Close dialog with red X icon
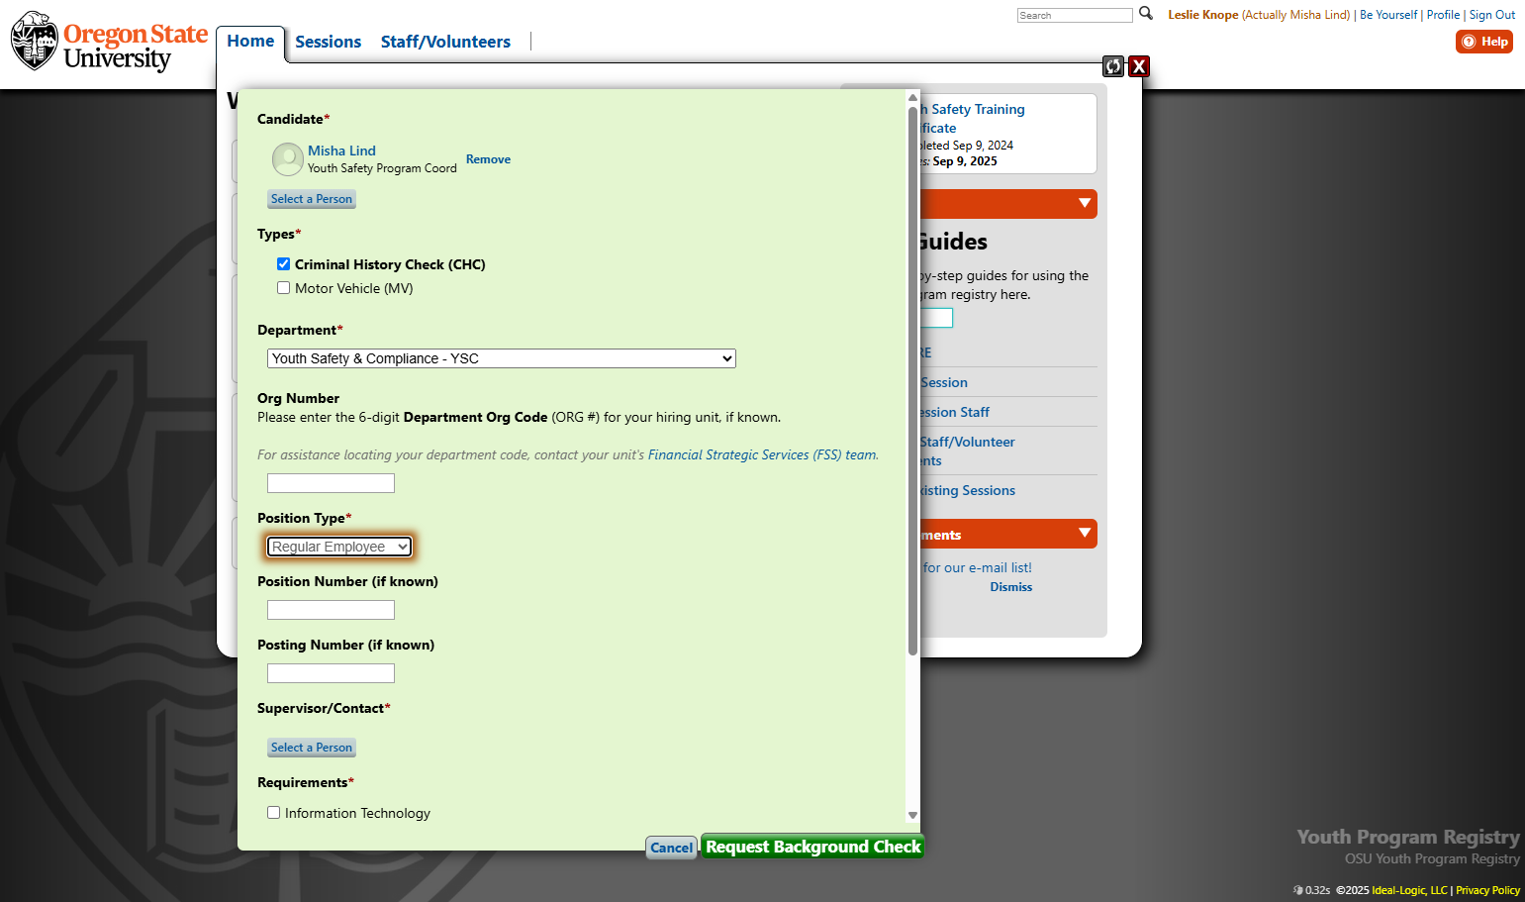Viewport: 1525px width, 902px height. tap(1139, 66)
